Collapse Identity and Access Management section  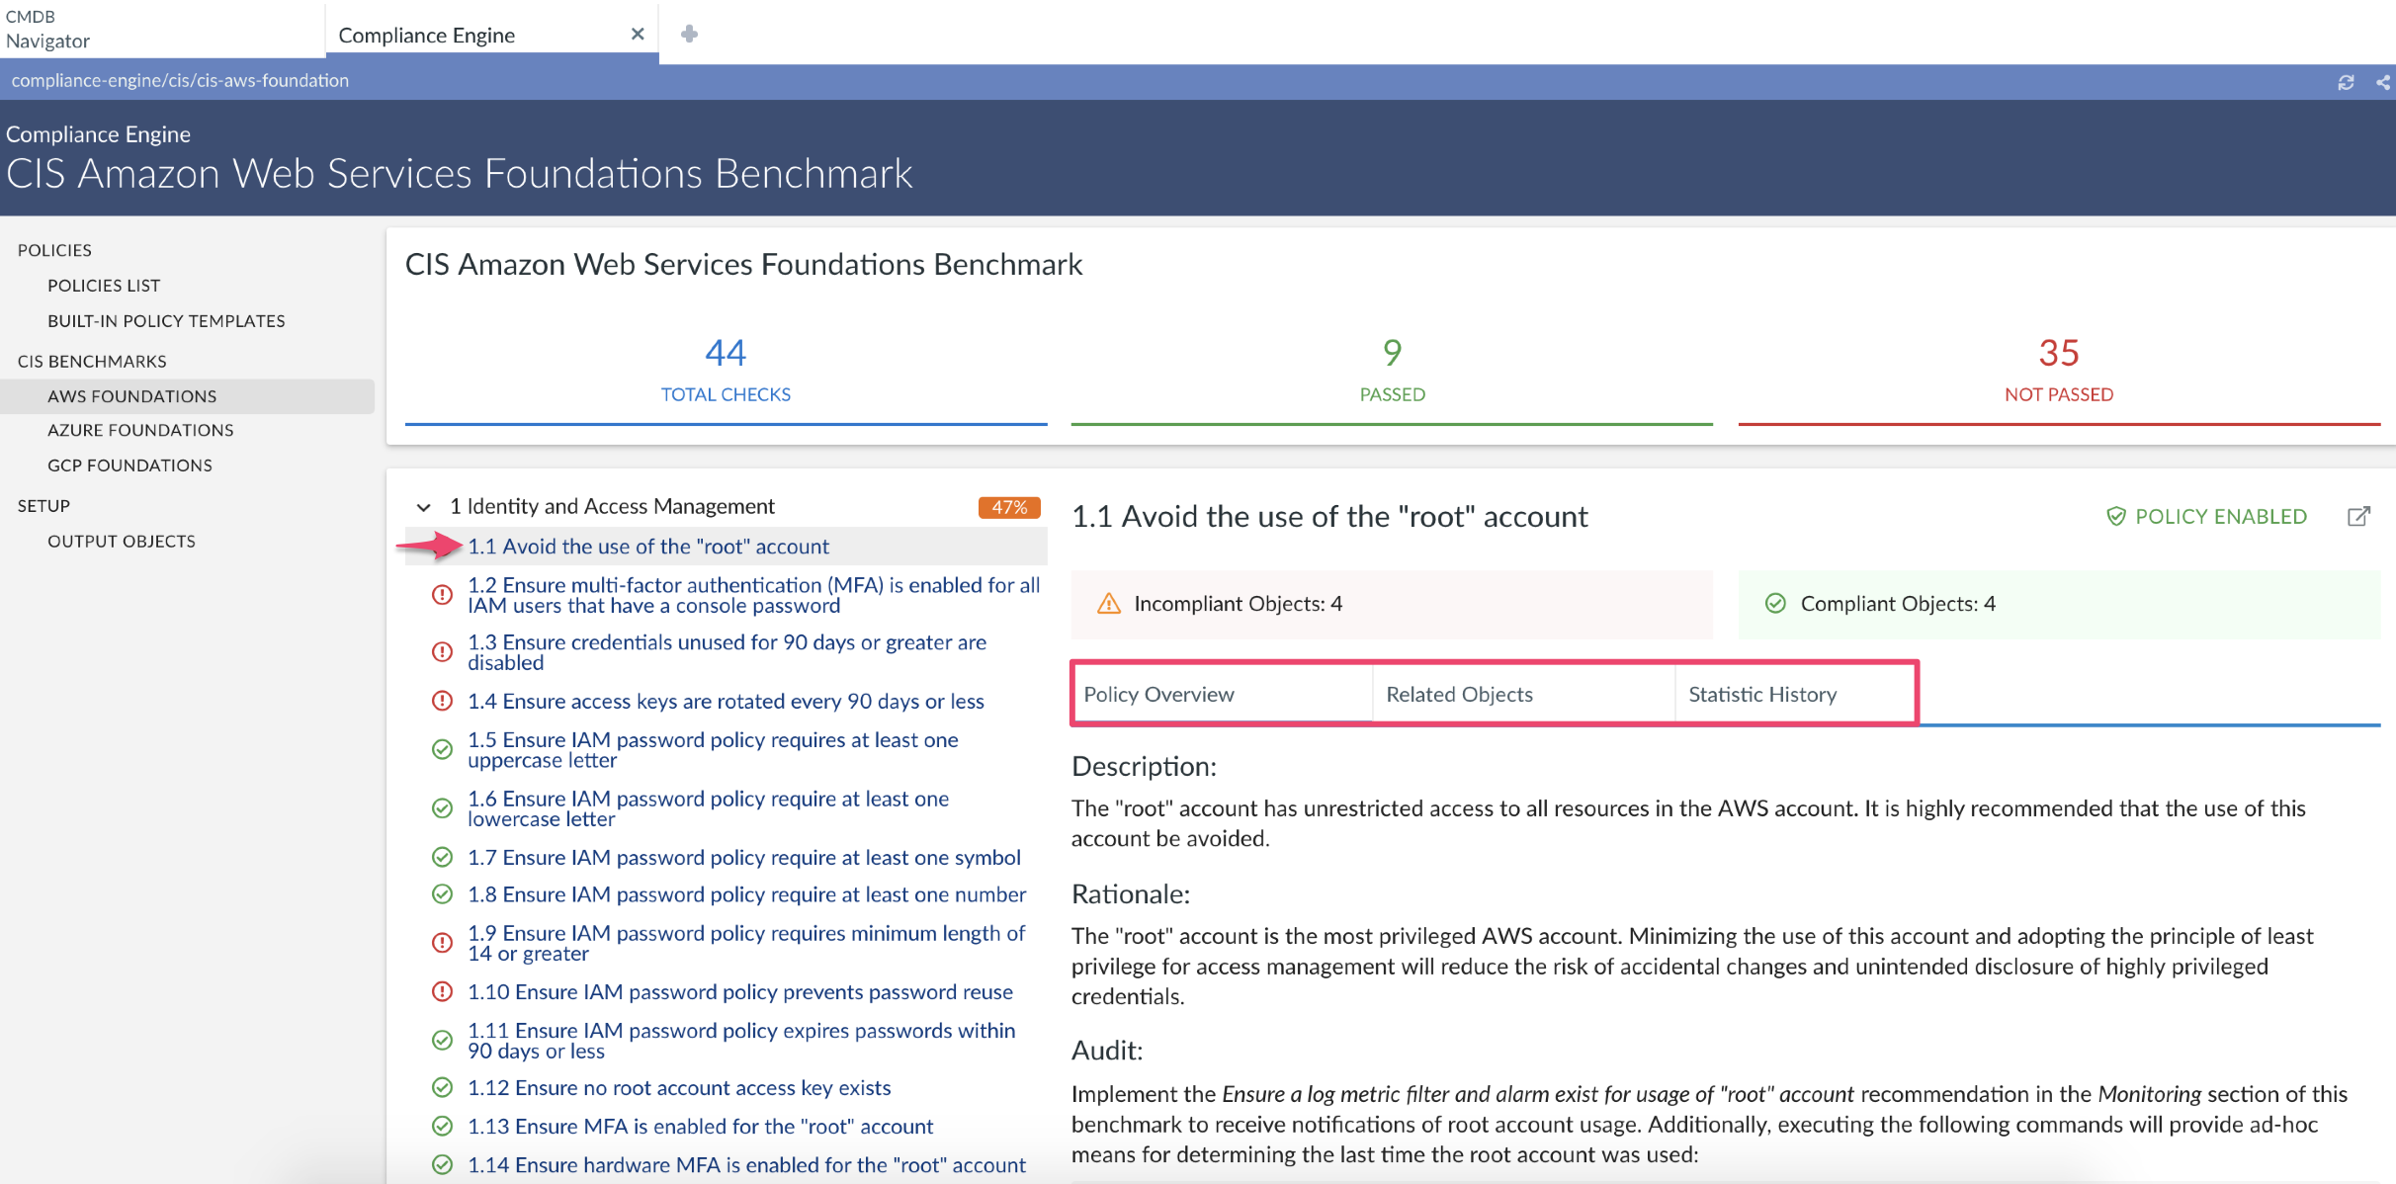(424, 507)
